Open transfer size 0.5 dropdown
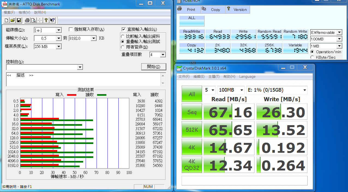This screenshot has height=192, width=348. pos(59,38)
